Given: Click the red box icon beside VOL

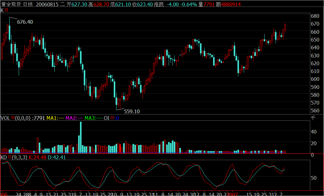Looking at the screenshot, I should [13, 118].
